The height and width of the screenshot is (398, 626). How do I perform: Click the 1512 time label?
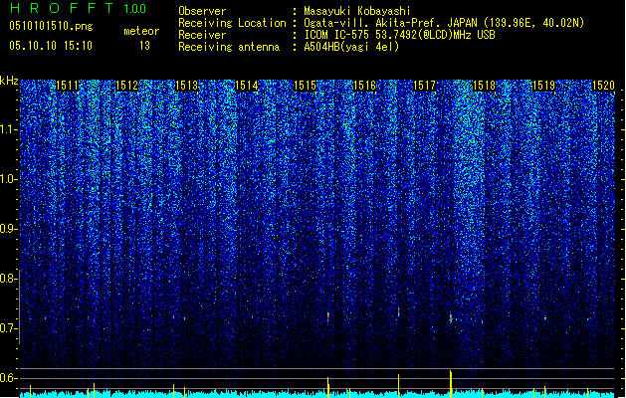tap(126, 86)
